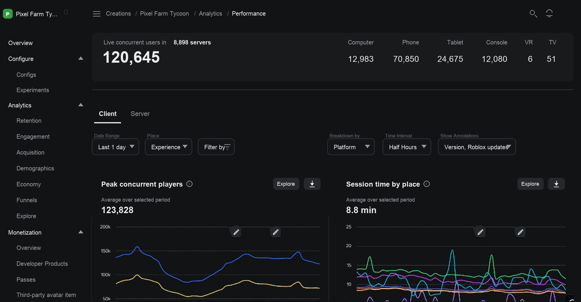The image size is (581, 302).
Task: Open the notifications bell icon
Action: pos(549,14)
